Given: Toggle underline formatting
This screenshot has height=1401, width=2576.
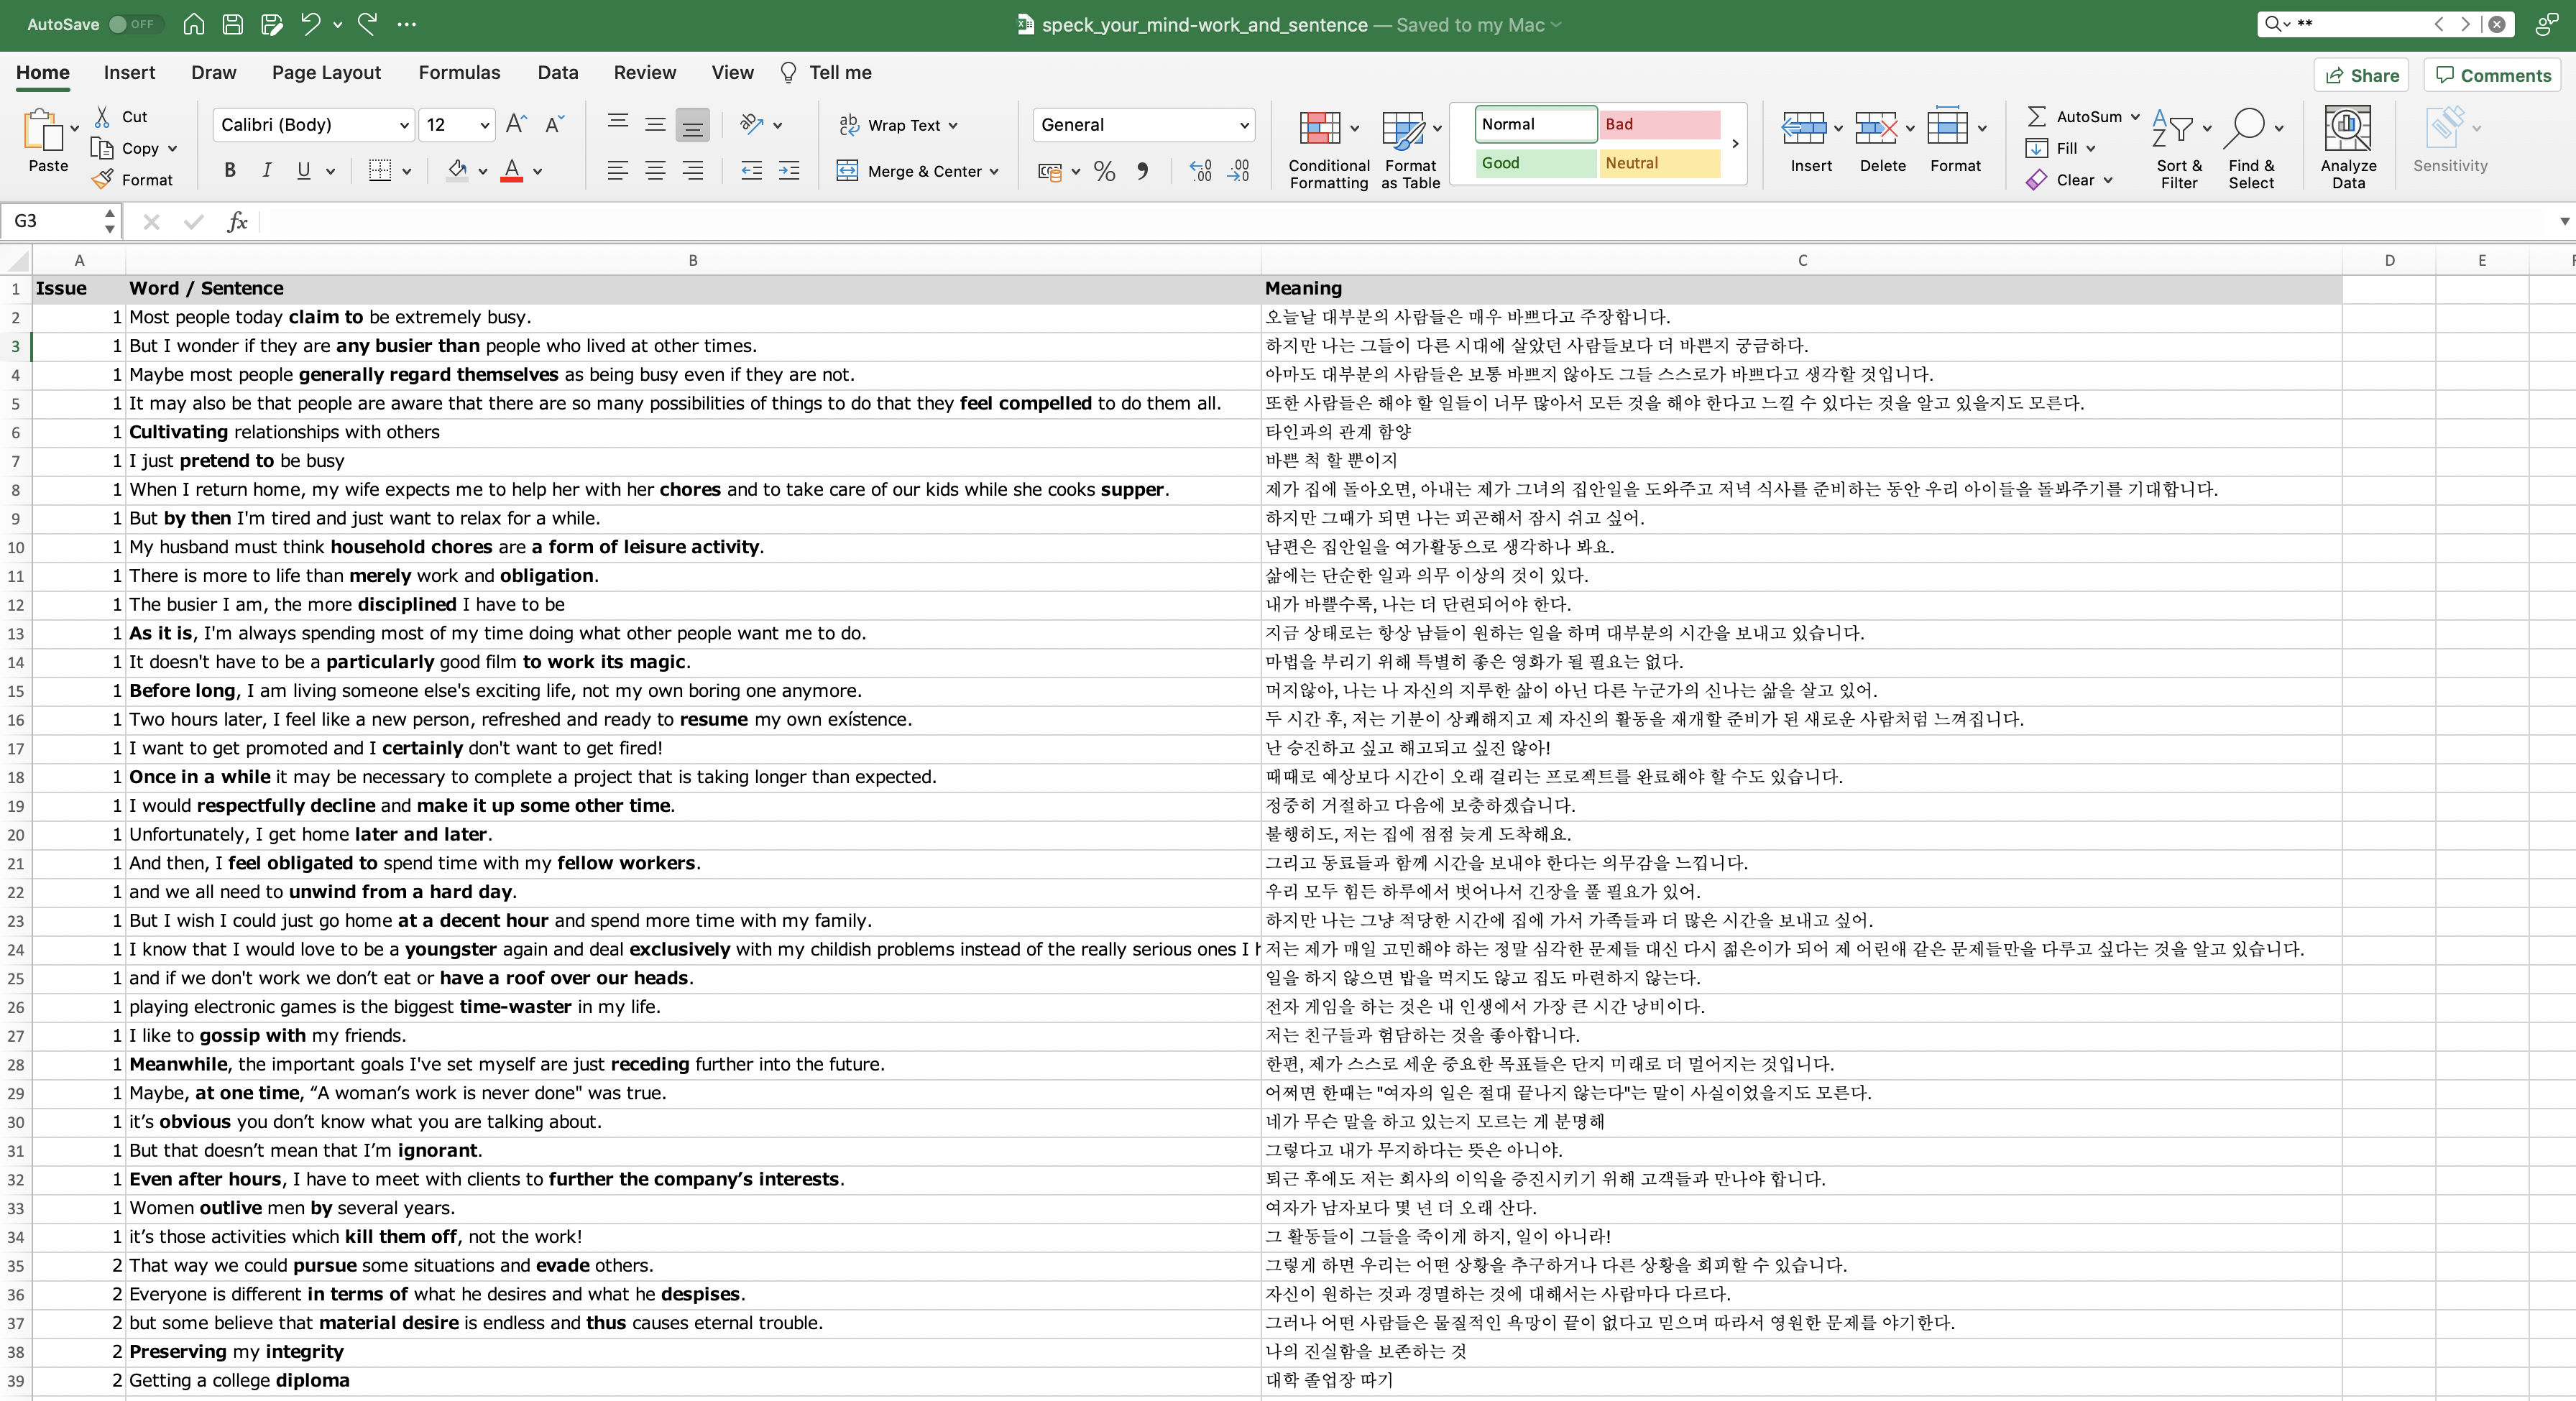Looking at the screenshot, I should 303,171.
